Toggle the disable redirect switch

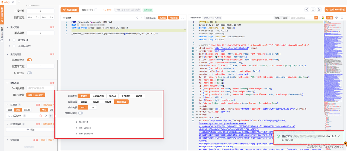pos(29,60)
